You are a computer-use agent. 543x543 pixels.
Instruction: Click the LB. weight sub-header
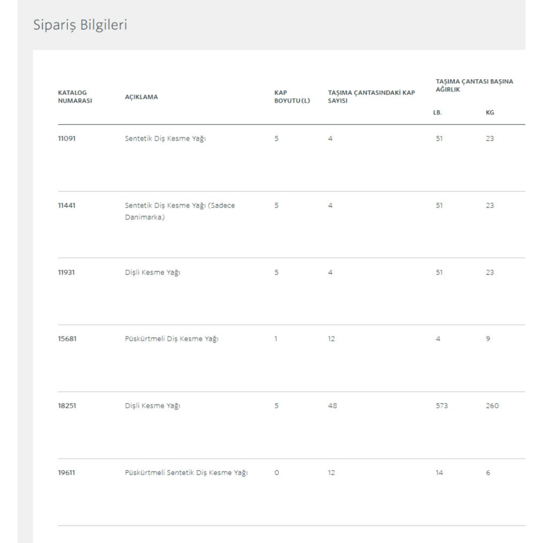[x=437, y=113]
